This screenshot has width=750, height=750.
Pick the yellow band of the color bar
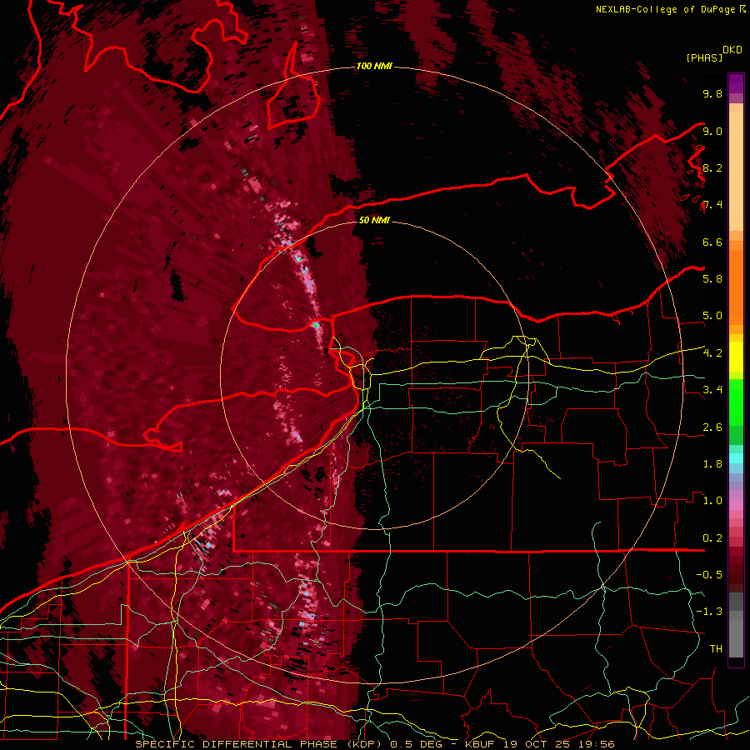[736, 357]
